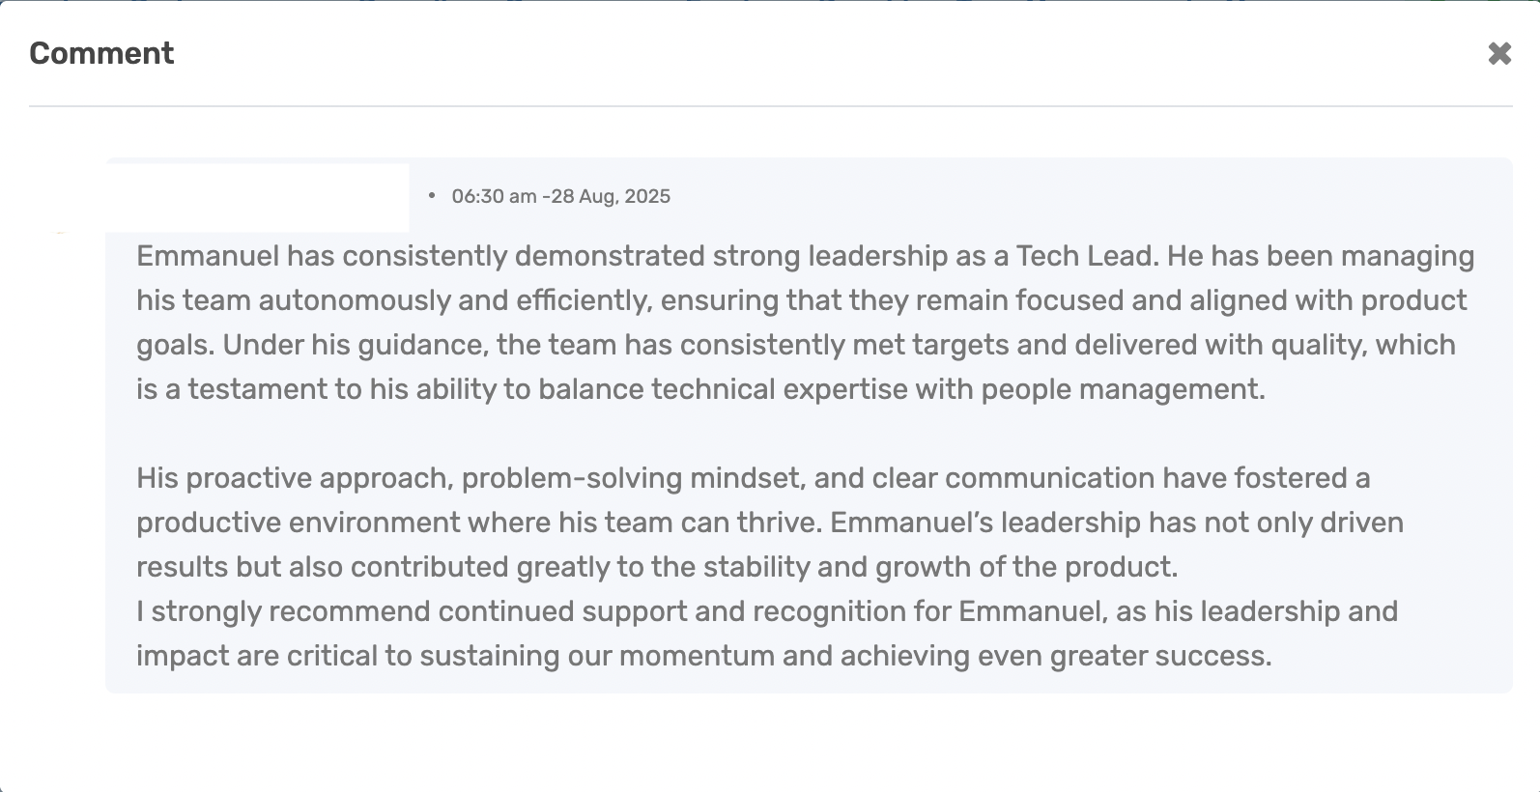Click the line starting "results but also contributed"
This screenshot has height=792, width=1540.
coord(657,567)
